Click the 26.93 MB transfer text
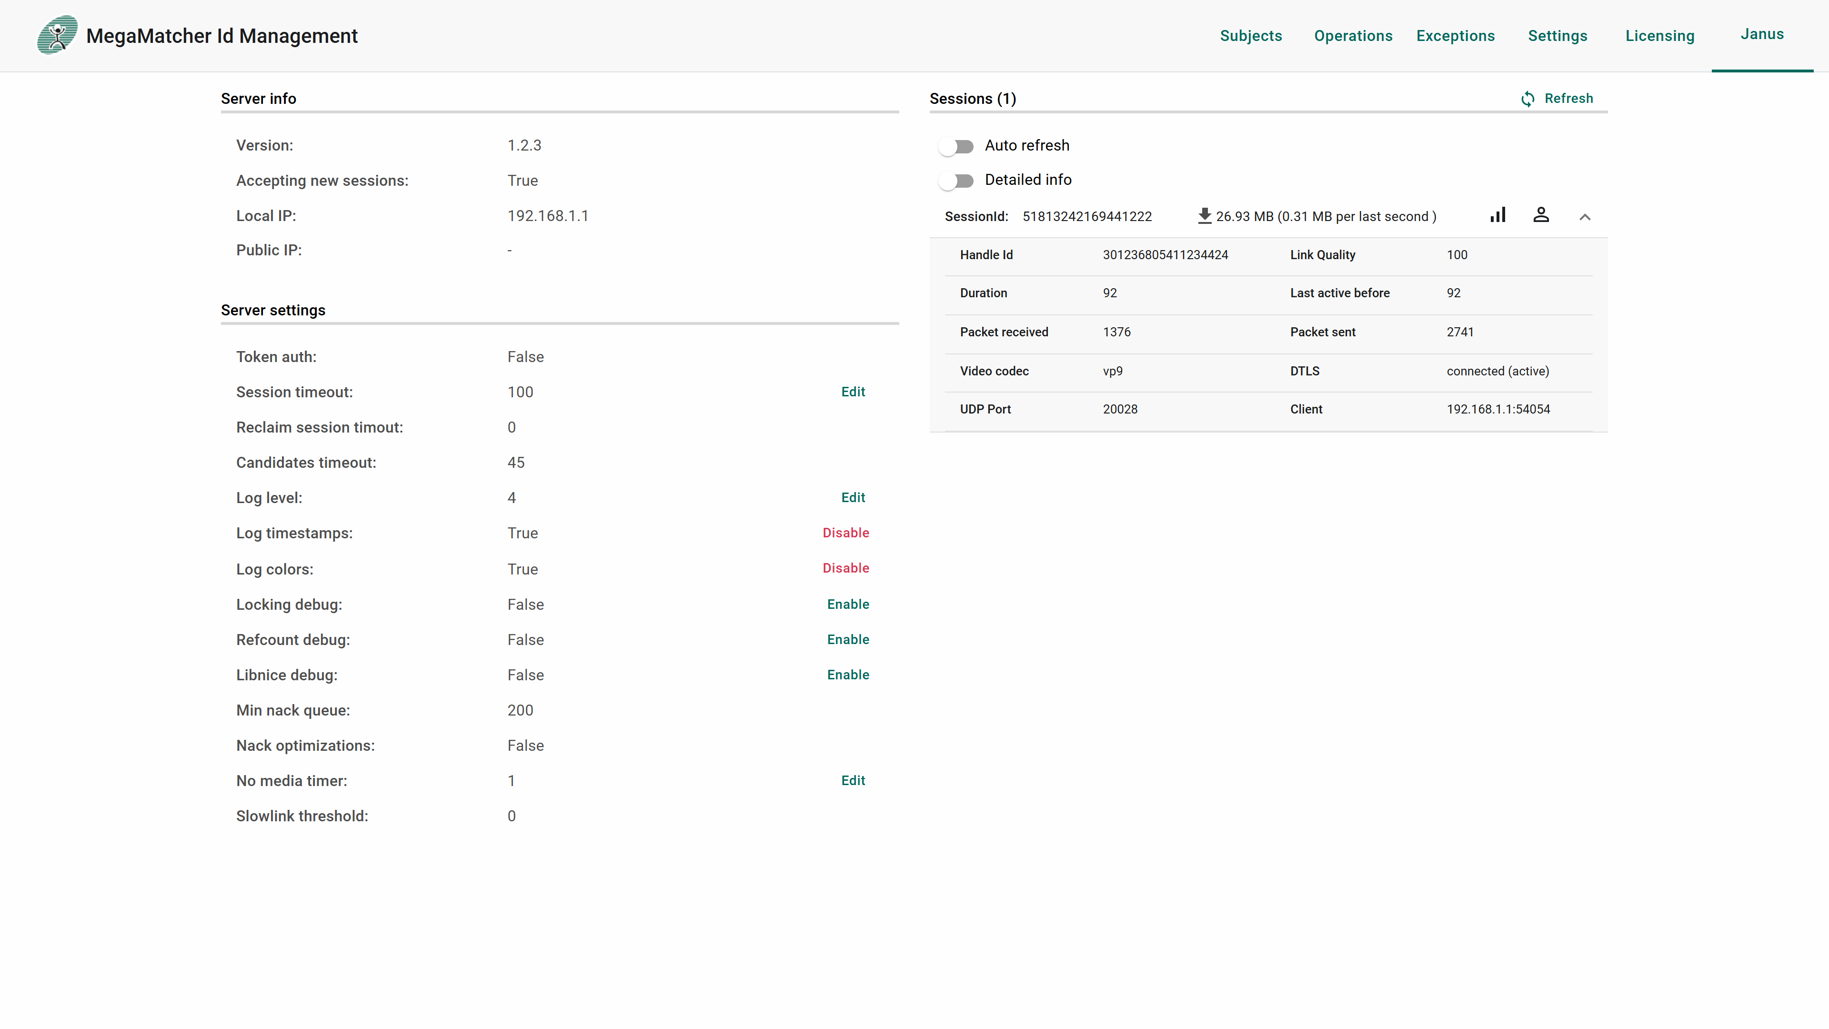This screenshot has width=1829, height=1029. pyautogui.click(x=1326, y=217)
